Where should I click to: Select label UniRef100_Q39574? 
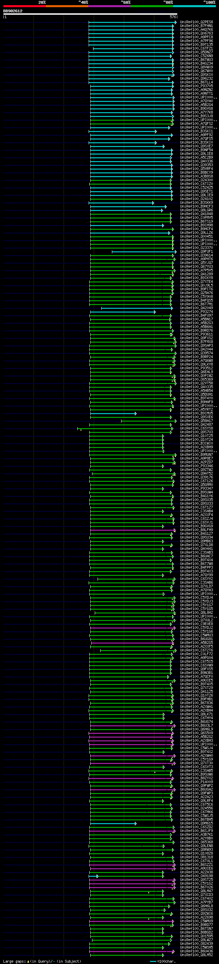(x=196, y=353)
